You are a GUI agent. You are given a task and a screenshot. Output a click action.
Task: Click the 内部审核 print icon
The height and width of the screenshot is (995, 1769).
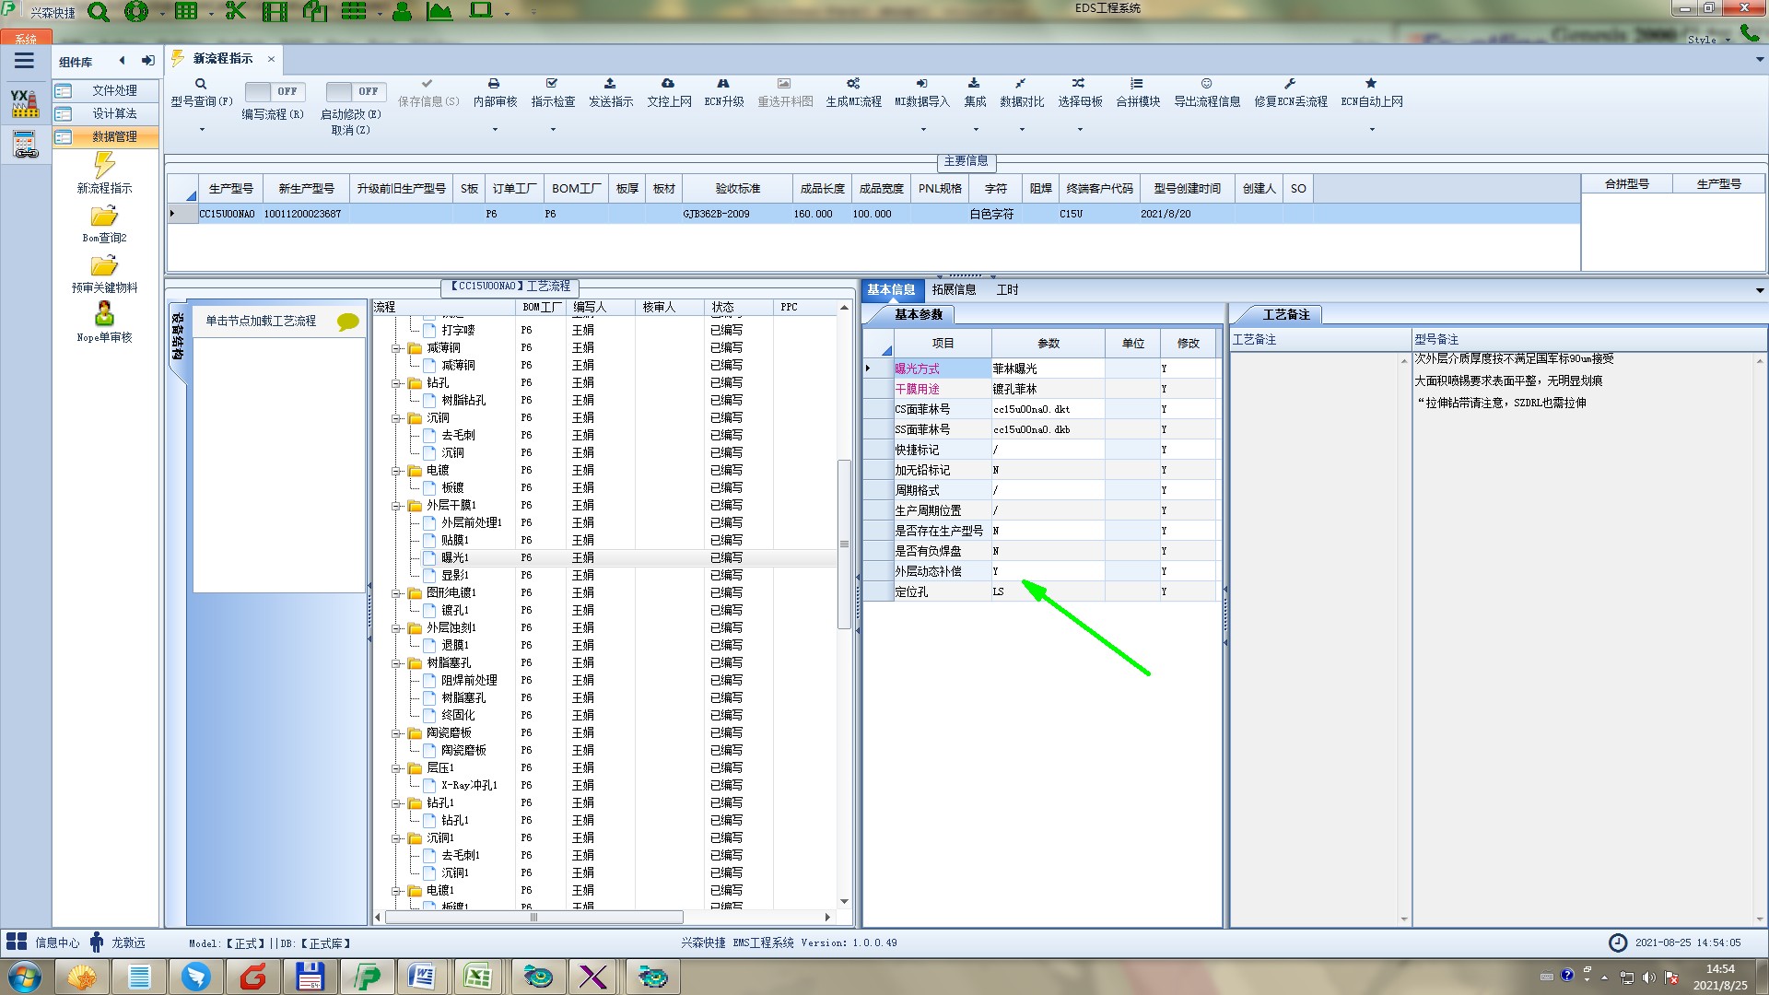[x=494, y=84]
